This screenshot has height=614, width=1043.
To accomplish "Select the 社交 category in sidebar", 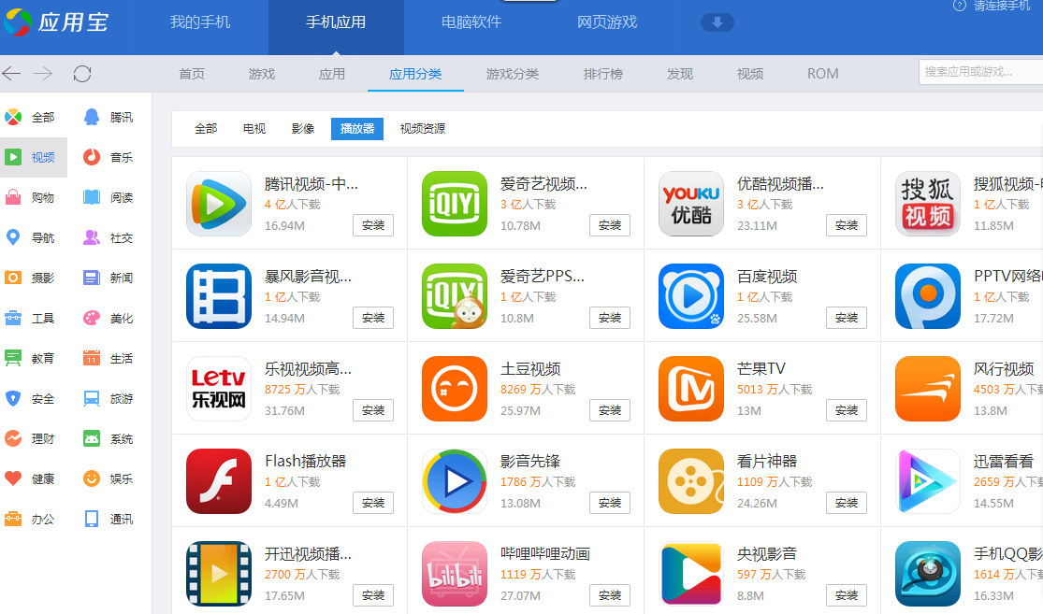I will click(x=108, y=238).
